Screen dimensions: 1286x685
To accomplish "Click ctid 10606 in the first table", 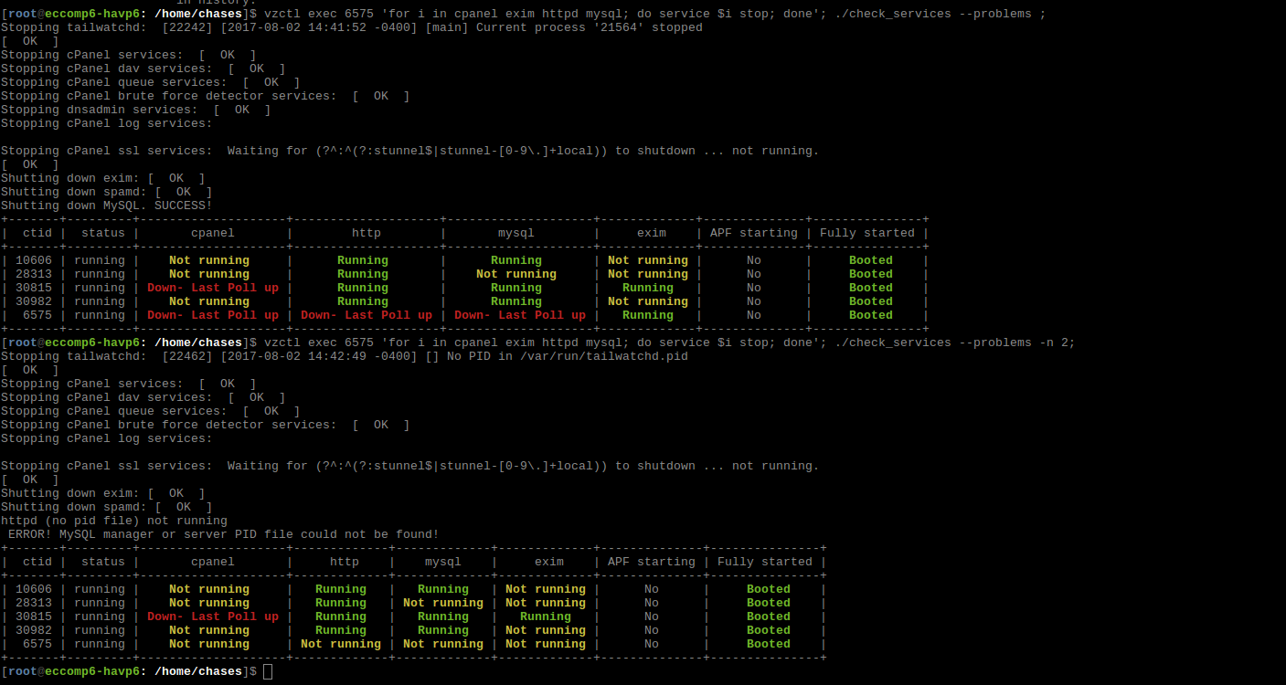I will [33, 260].
